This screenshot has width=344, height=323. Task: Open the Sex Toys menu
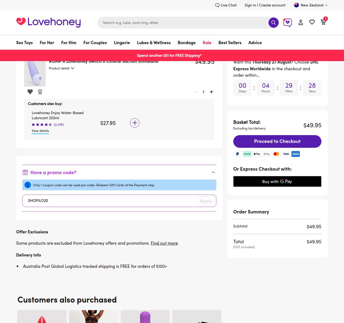(x=24, y=43)
